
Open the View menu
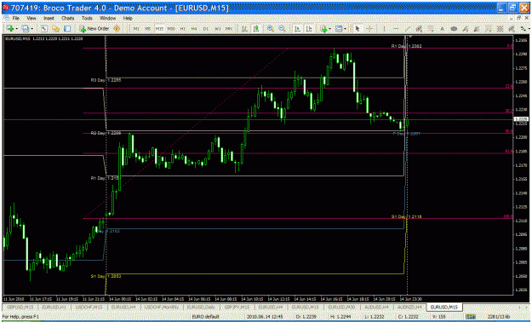point(31,18)
